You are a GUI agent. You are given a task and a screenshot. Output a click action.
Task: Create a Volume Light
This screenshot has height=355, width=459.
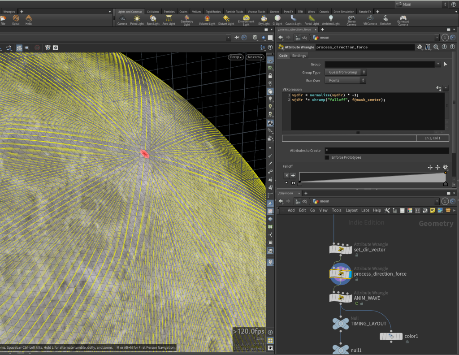(207, 20)
